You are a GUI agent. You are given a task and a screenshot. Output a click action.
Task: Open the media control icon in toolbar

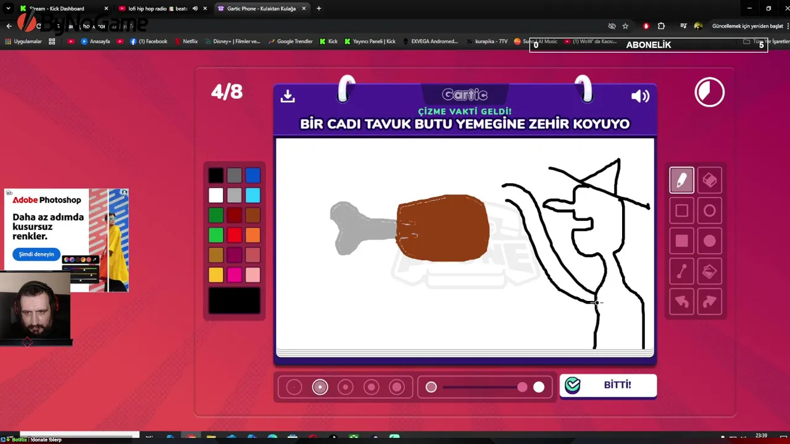[683, 26]
